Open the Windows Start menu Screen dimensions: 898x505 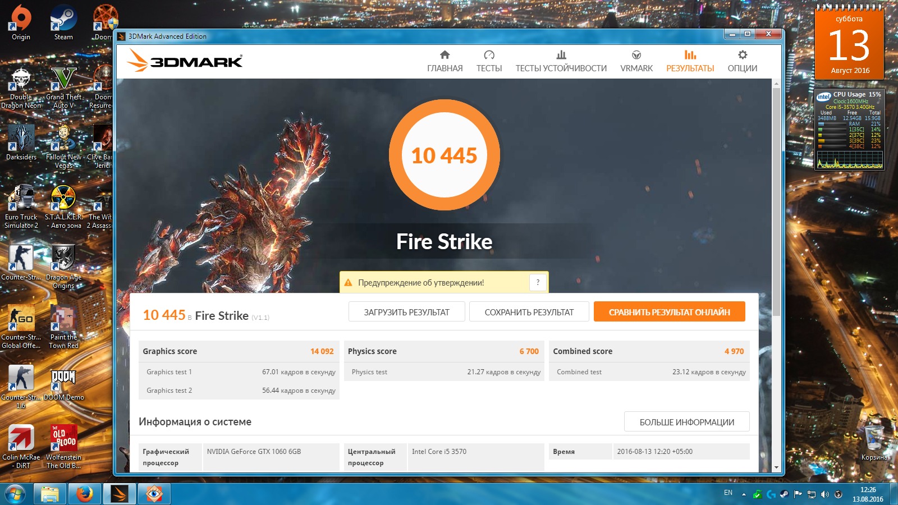pos(15,494)
